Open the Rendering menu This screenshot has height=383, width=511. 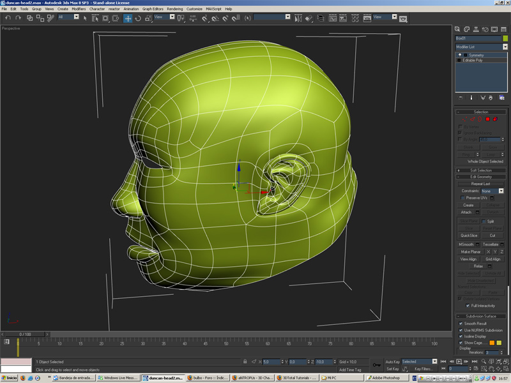(174, 9)
